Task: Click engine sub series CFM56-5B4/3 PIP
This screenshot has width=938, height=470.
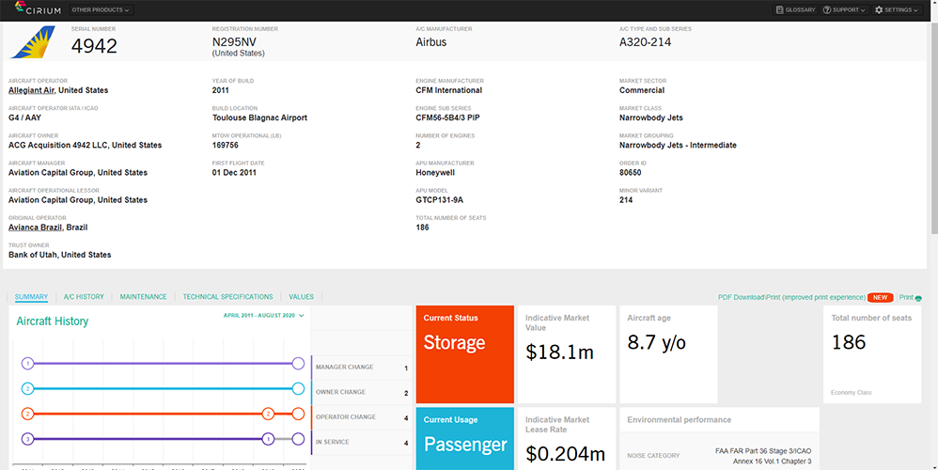Action: click(x=447, y=117)
